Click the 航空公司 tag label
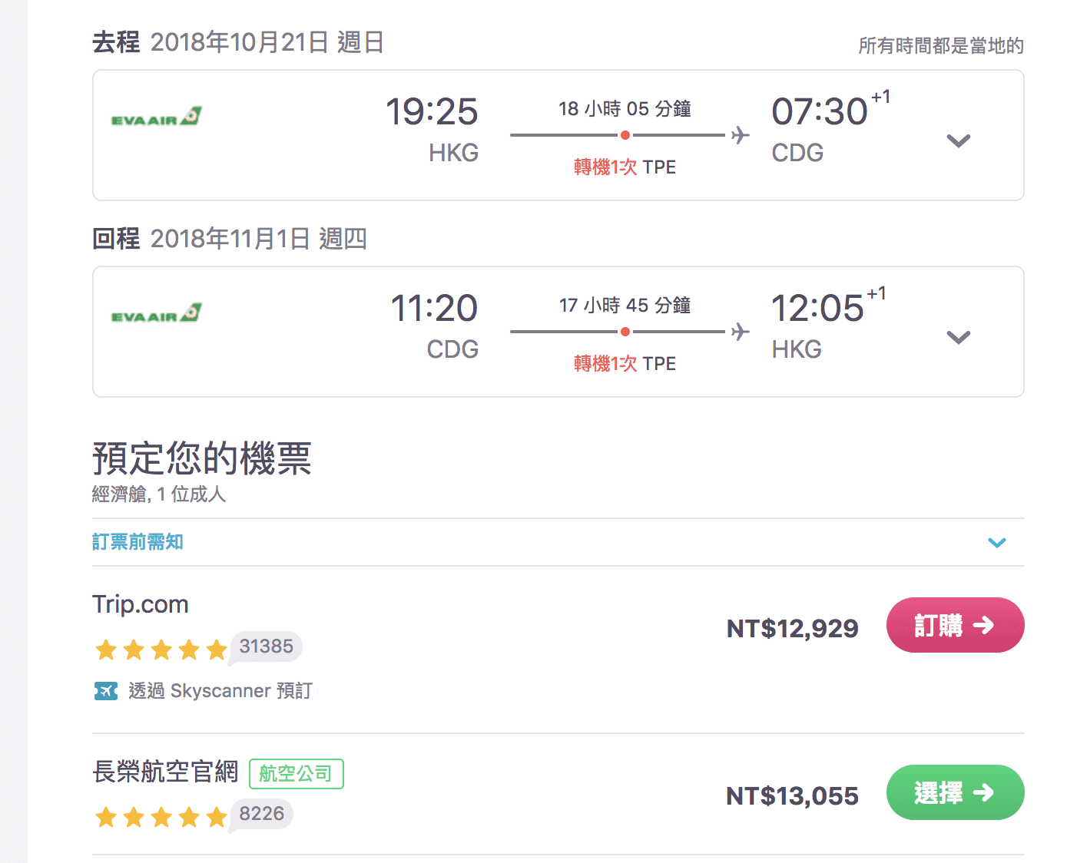1077x863 pixels. [296, 774]
